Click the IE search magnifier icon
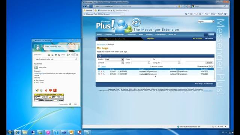 pyautogui.click(x=225, y=6)
